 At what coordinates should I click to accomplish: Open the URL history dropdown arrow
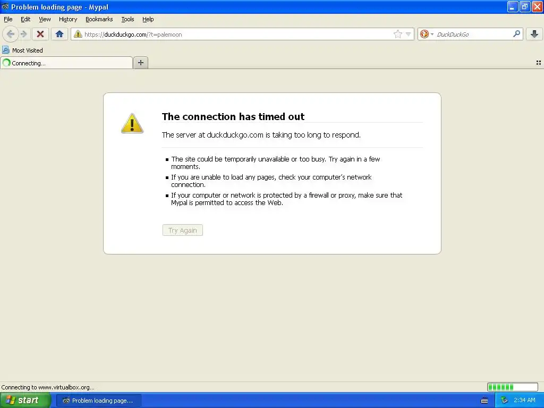(x=409, y=34)
